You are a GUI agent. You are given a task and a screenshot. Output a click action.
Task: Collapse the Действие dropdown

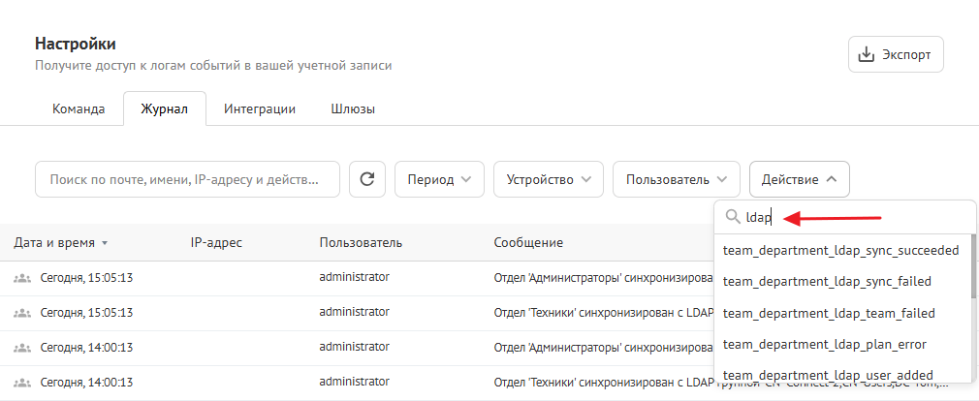[799, 179]
